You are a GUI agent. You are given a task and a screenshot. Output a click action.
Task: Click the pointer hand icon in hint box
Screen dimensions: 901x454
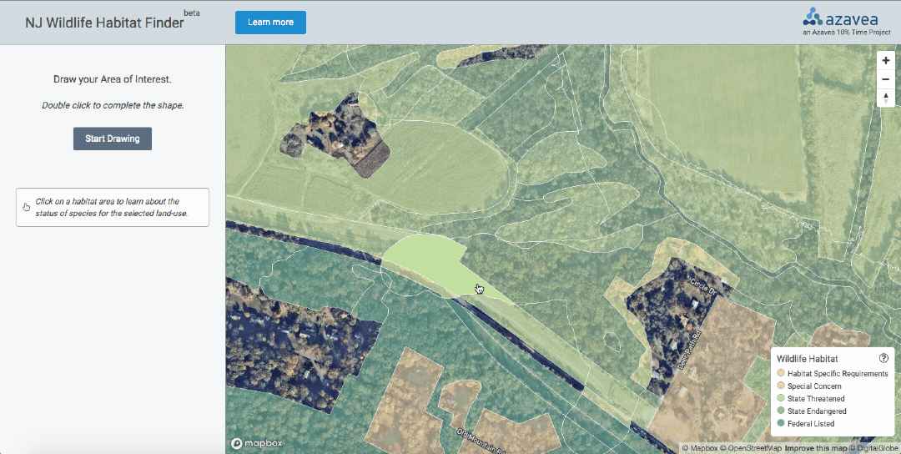[x=27, y=206]
